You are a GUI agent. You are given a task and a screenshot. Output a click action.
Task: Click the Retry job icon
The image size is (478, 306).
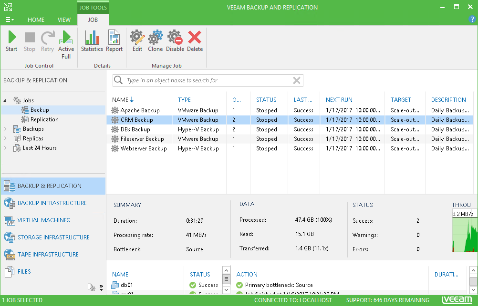[x=47, y=41]
